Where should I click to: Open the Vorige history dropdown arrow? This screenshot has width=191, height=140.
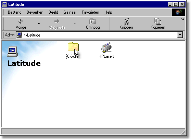tap(39, 24)
